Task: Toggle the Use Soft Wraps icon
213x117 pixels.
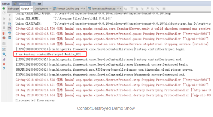Action: [10, 24]
